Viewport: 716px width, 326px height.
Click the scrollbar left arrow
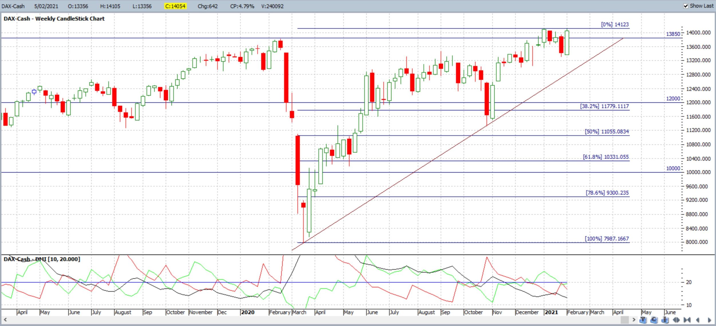pyautogui.click(x=5, y=319)
